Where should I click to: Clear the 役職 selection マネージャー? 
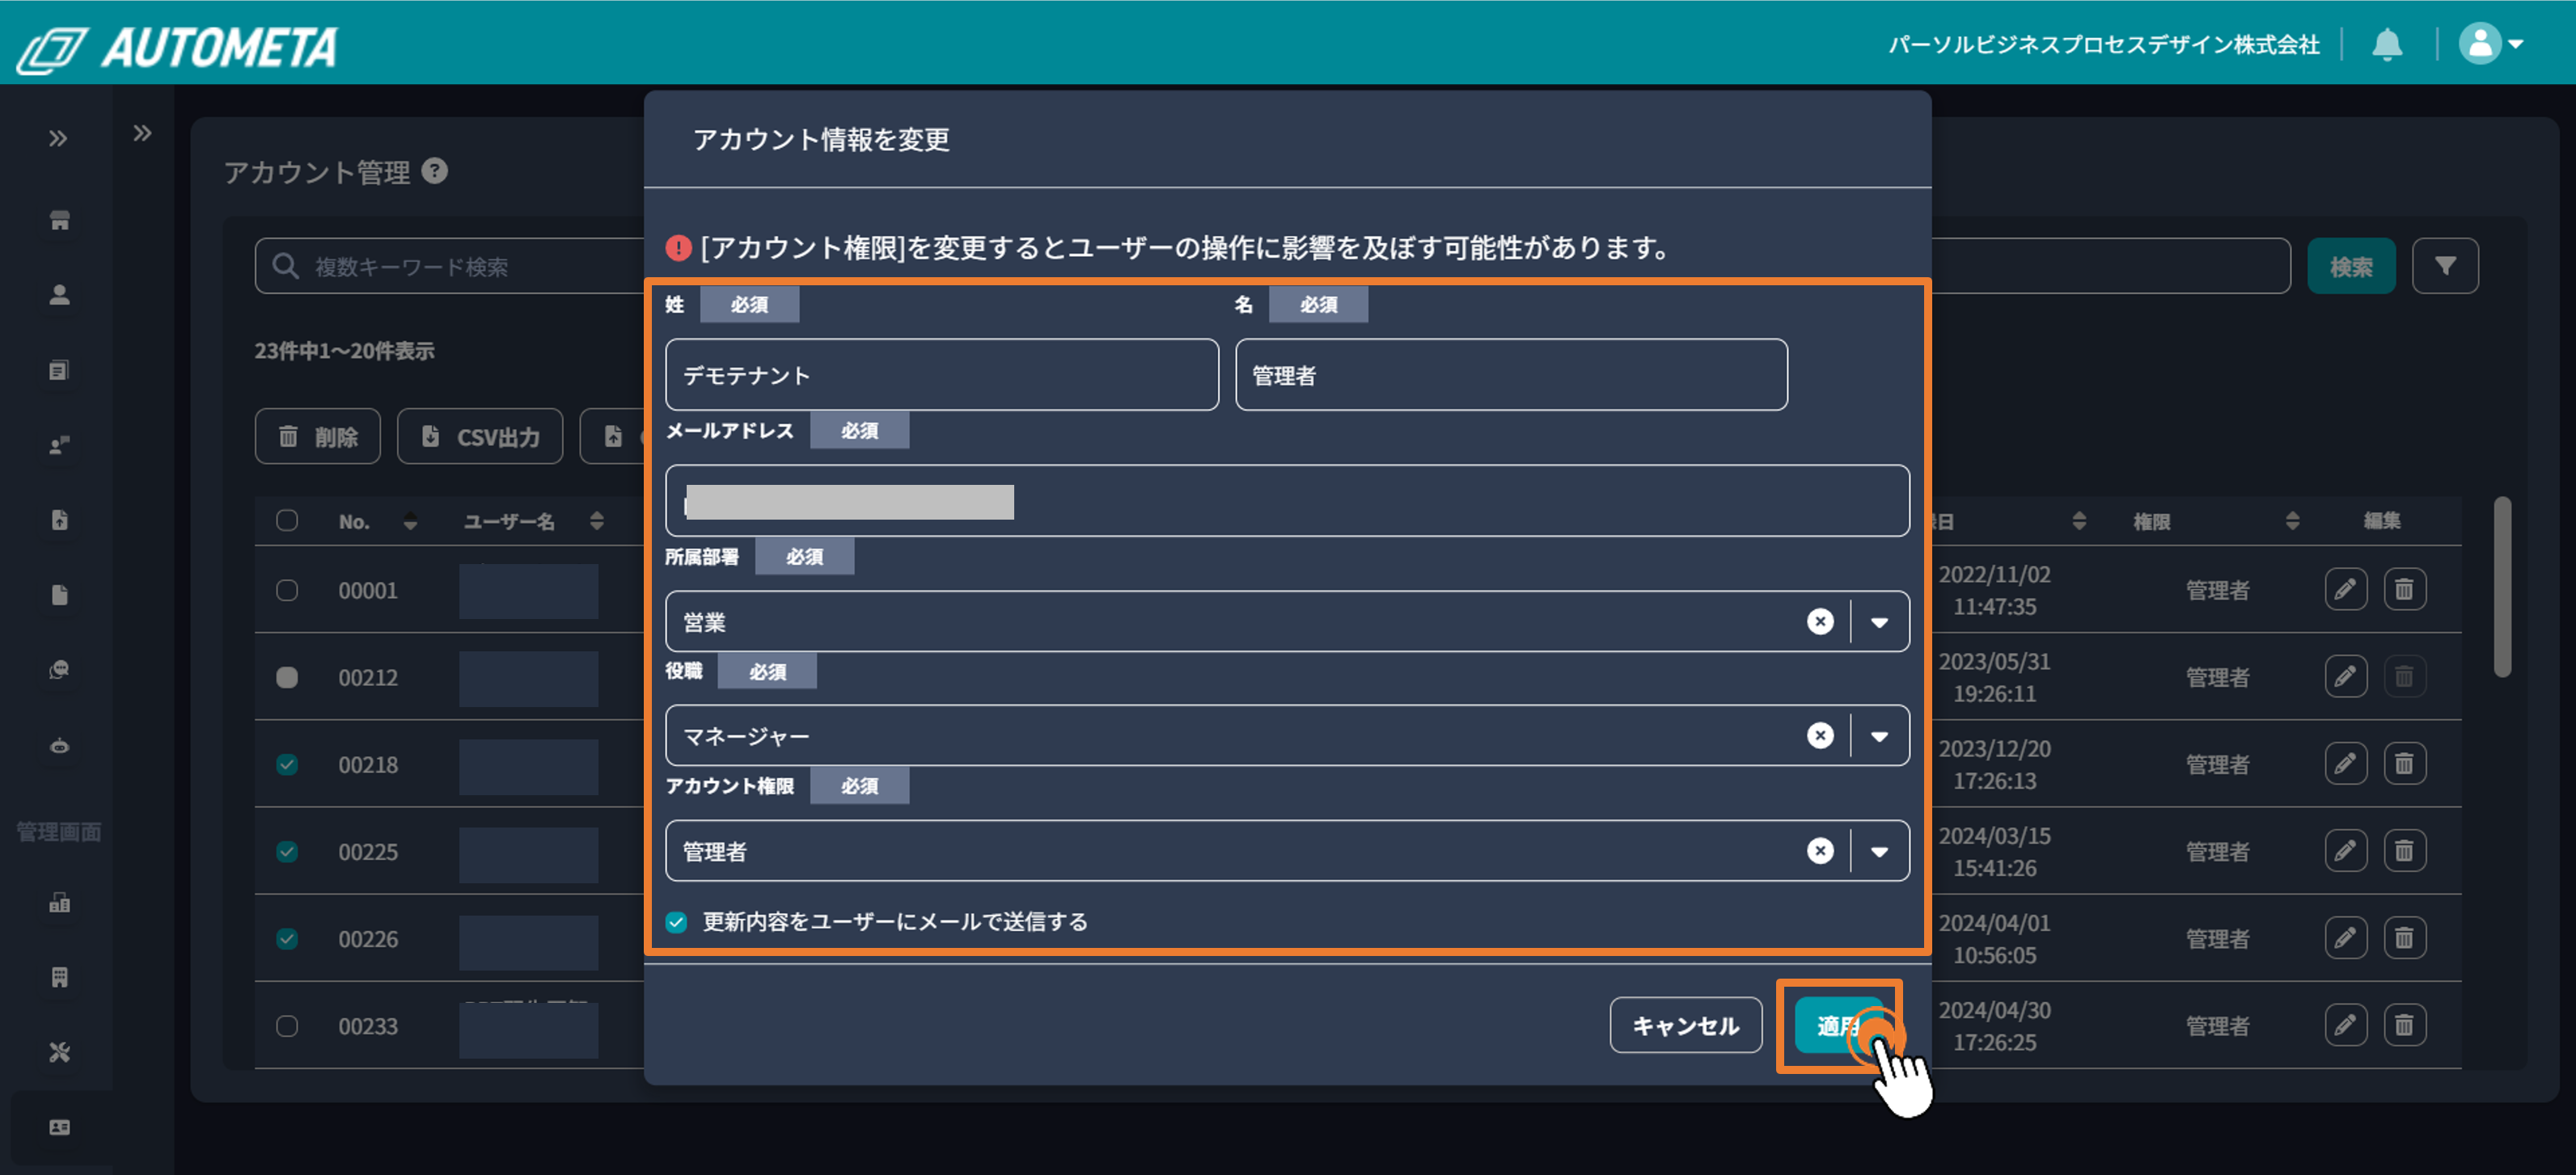pos(1820,735)
